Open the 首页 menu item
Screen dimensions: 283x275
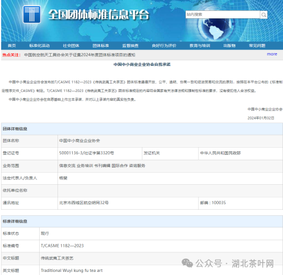(12, 46)
